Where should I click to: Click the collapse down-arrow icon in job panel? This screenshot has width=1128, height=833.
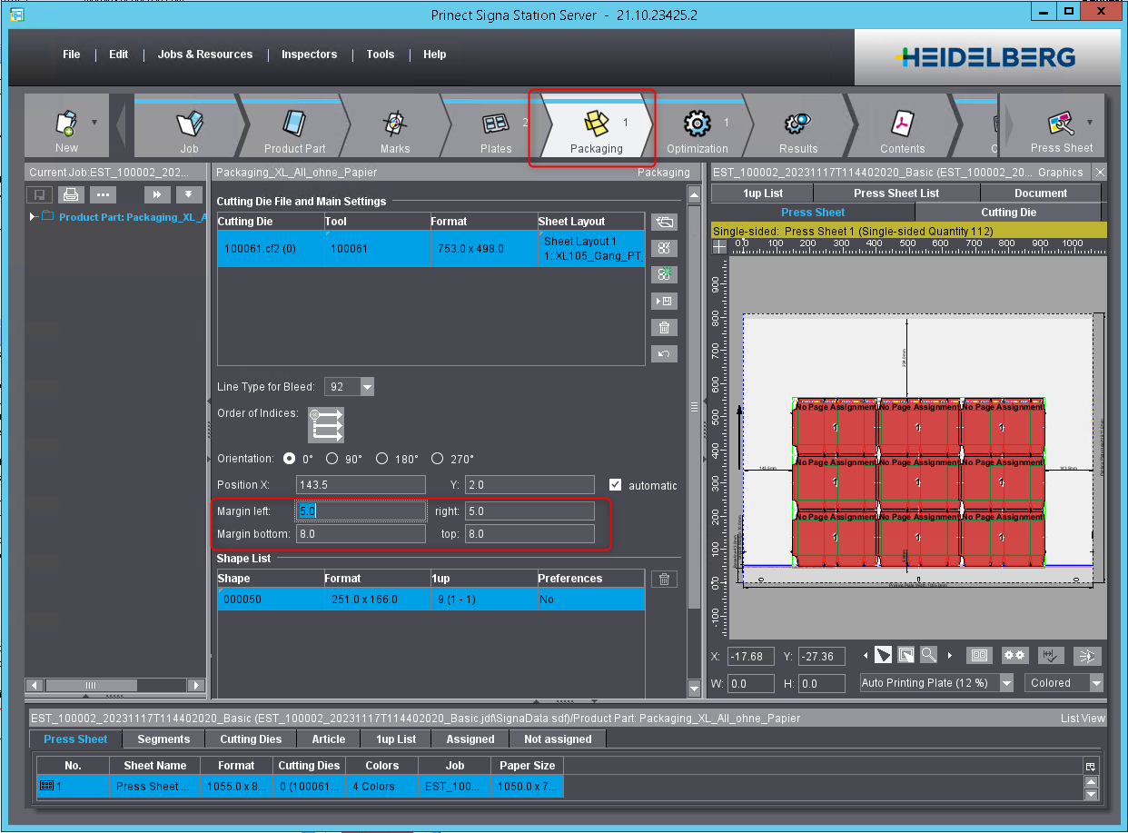click(x=189, y=194)
